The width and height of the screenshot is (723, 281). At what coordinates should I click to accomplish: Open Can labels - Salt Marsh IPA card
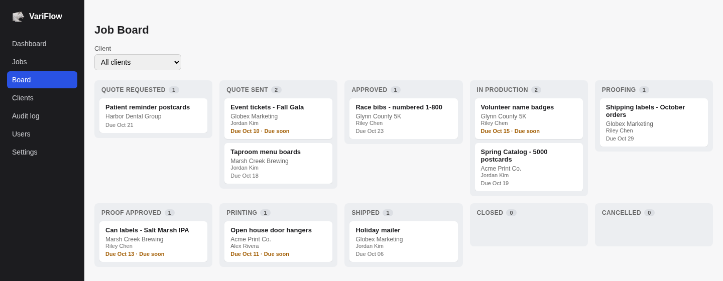[x=153, y=241]
